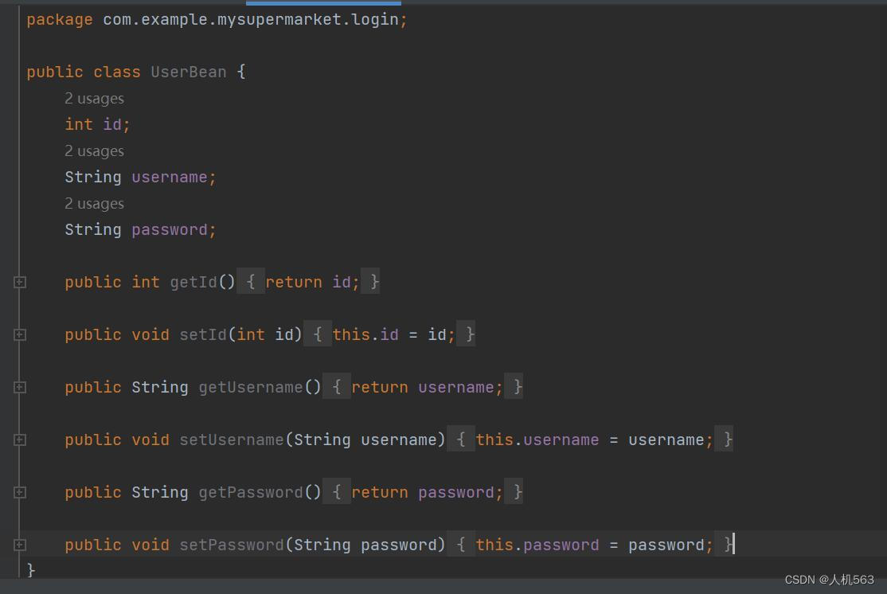Collapse the setPassword method body
The image size is (887, 594).
coord(19,544)
